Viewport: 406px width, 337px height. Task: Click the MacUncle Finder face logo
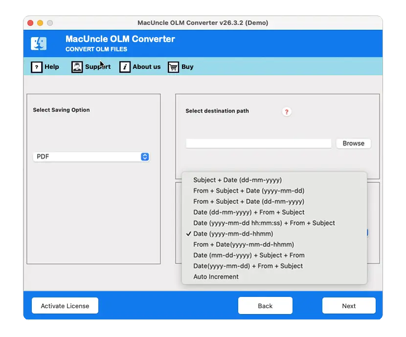(39, 43)
